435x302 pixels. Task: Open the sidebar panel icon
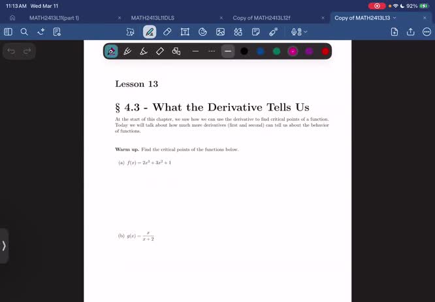pos(8,32)
